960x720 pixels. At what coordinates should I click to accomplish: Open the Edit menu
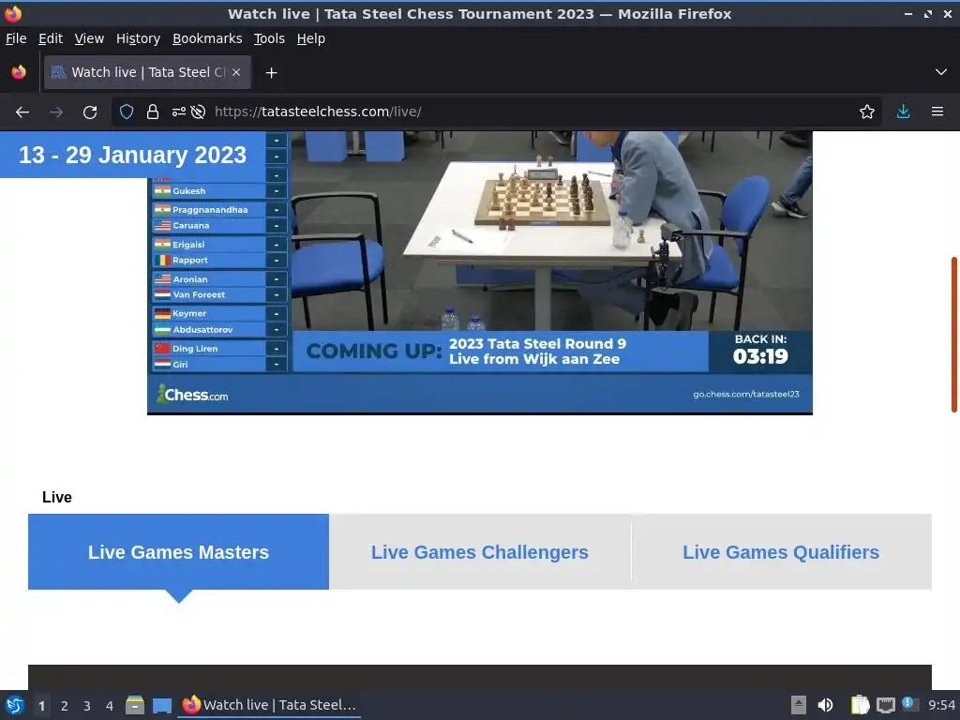coord(51,38)
